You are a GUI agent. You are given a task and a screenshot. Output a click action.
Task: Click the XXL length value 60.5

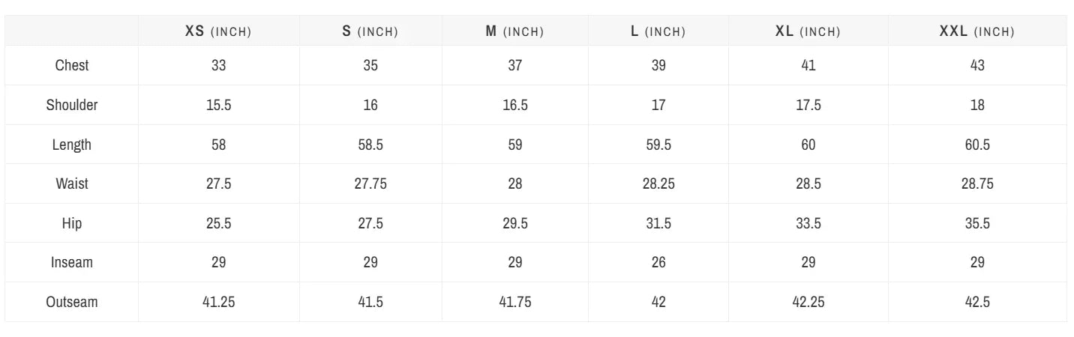[977, 145]
